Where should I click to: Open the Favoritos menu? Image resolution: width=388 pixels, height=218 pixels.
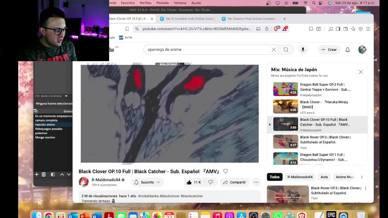(x=128, y=3)
